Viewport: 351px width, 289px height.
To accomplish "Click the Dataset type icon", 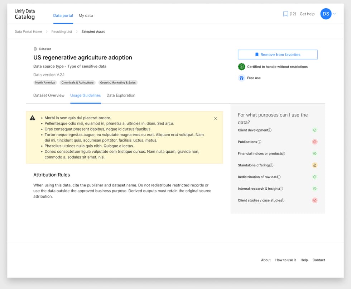I will coord(35,49).
